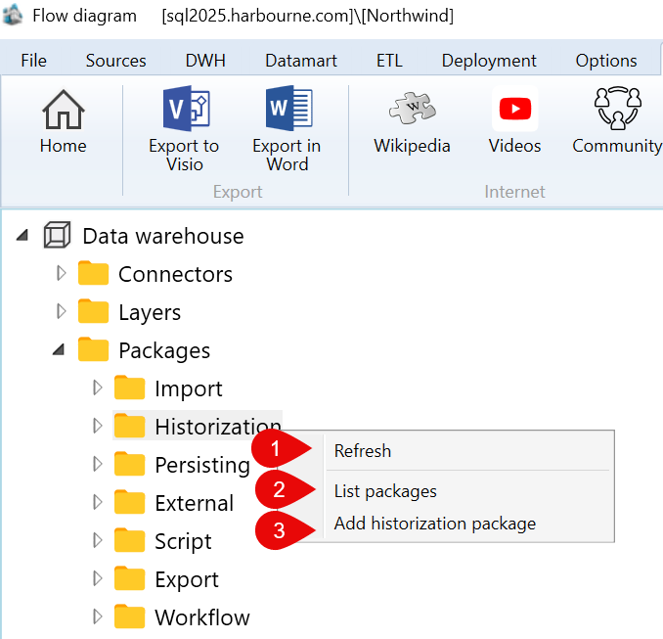Expand the Layers folder
Image resolution: width=663 pixels, height=639 pixels.
(x=62, y=311)
